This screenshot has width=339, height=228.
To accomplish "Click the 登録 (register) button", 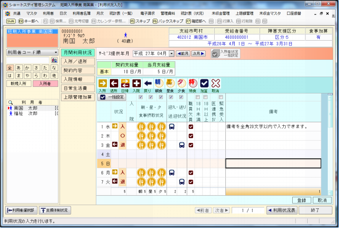I will (302, 200).
